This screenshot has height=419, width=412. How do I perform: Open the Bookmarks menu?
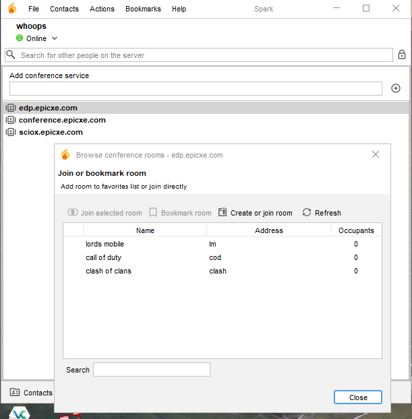coord(143,9)
